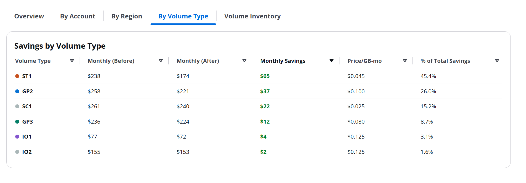Select the IO1 volume type label
This screenshot has height=183, width=526.
27,137
